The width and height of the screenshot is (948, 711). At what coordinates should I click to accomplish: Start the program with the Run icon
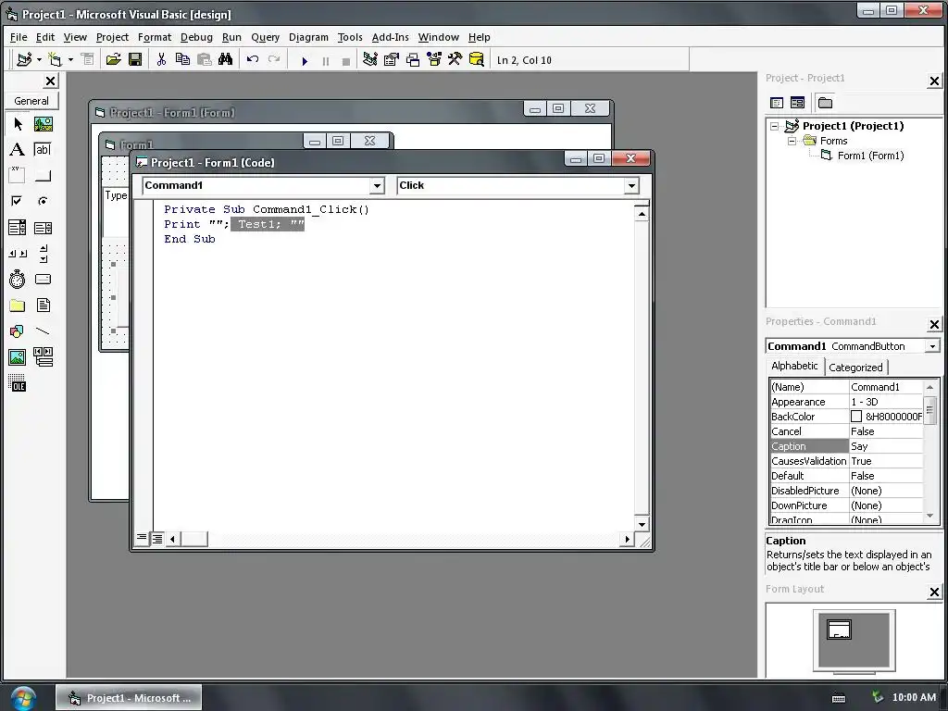[305, 61]
